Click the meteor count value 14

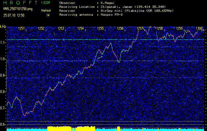tap(48, 15)
